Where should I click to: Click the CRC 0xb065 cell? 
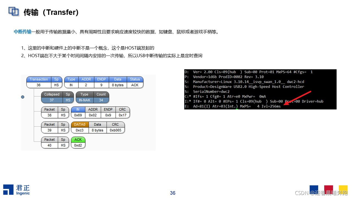(115, 127)
